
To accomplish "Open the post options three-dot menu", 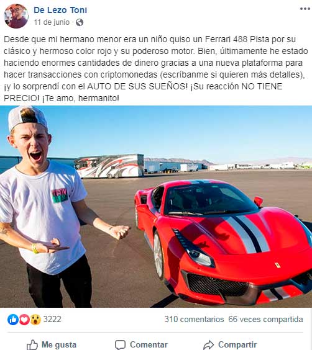I will pyautogui.click(x=305, y=9).
